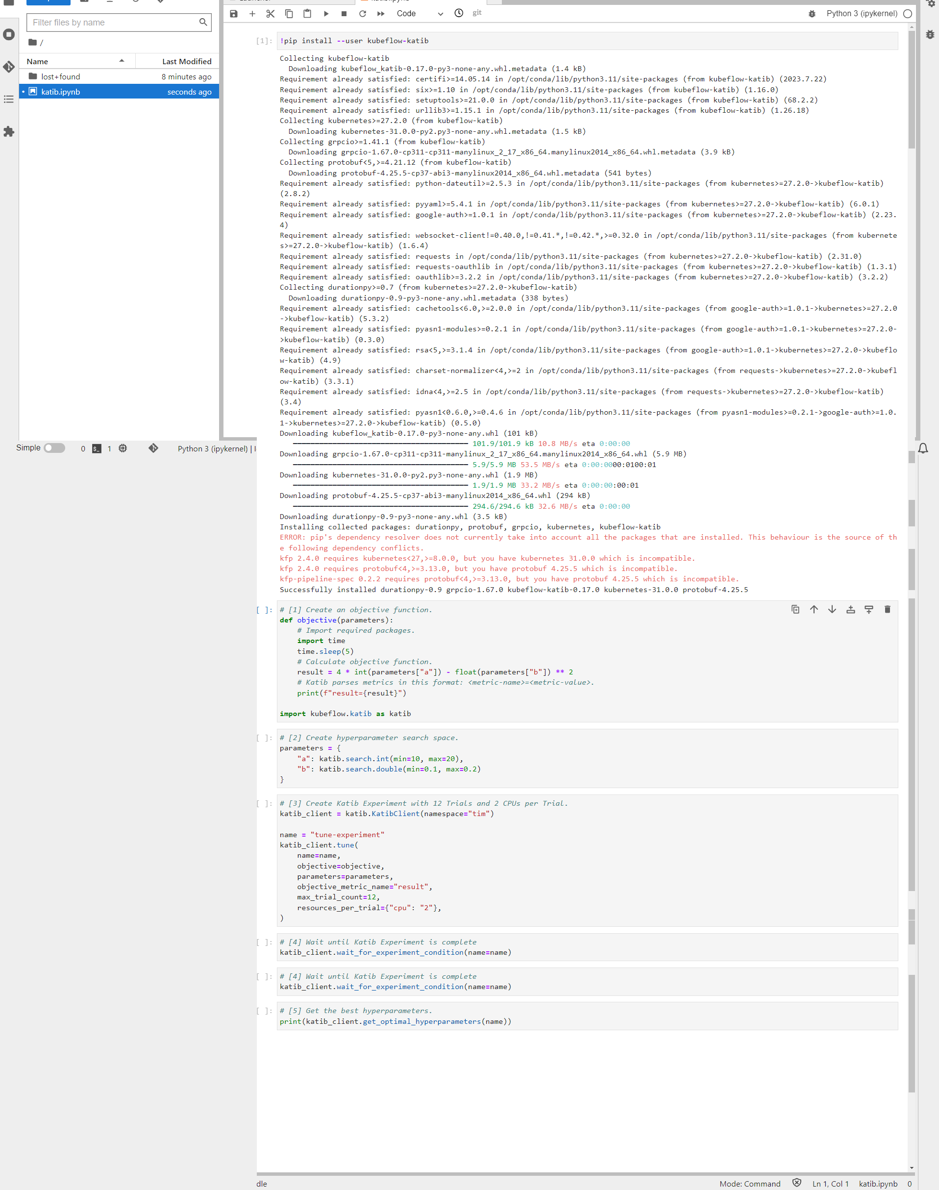Click Ln 1, Col 1 in the status bar
Viewport: 939px width, 1190px height.
coord(830,1184)
